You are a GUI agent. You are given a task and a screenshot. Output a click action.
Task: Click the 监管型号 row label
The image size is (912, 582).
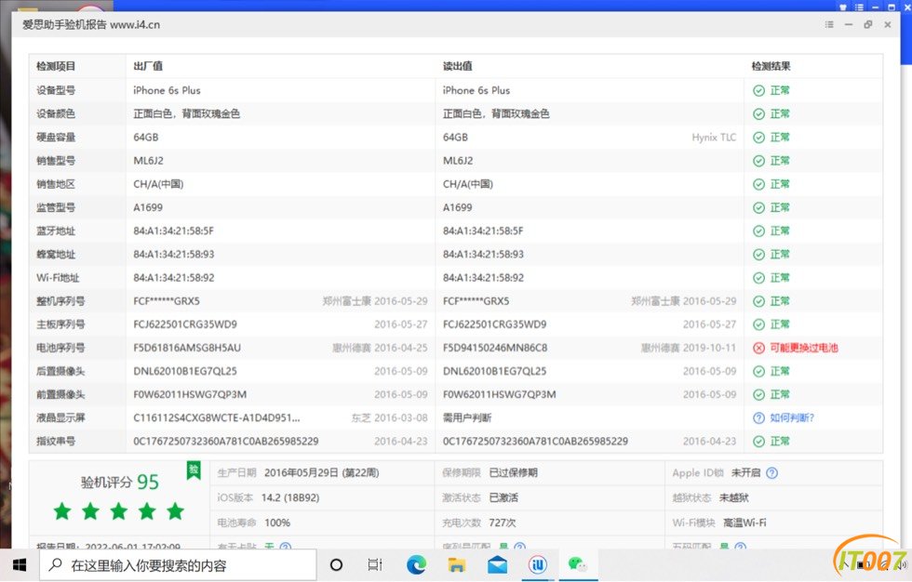pyautogui.click(x=56, y=207)
